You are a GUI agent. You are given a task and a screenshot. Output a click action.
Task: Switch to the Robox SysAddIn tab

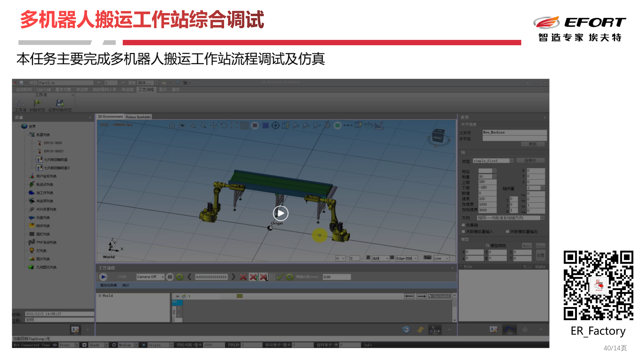tap(138, 116)
